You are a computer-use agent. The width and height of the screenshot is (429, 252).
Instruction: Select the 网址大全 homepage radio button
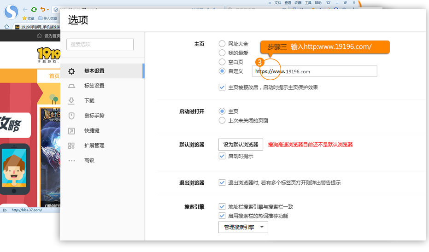[222, 44]
